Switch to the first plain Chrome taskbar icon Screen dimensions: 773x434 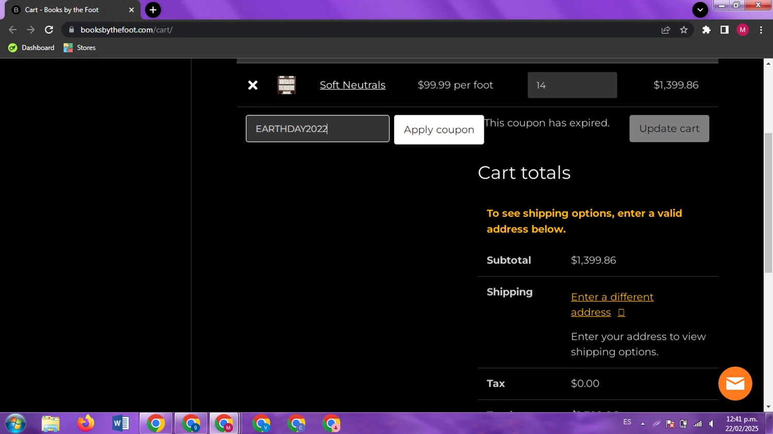pyautogui.click(x=156, y=424)
